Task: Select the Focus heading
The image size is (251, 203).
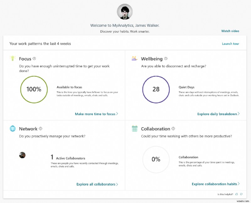Action: 25,59
